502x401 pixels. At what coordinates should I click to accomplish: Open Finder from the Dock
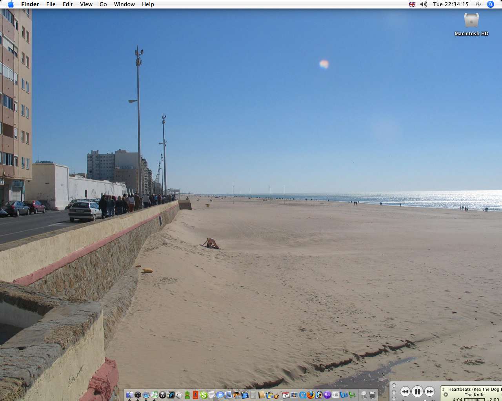point(130,395)
